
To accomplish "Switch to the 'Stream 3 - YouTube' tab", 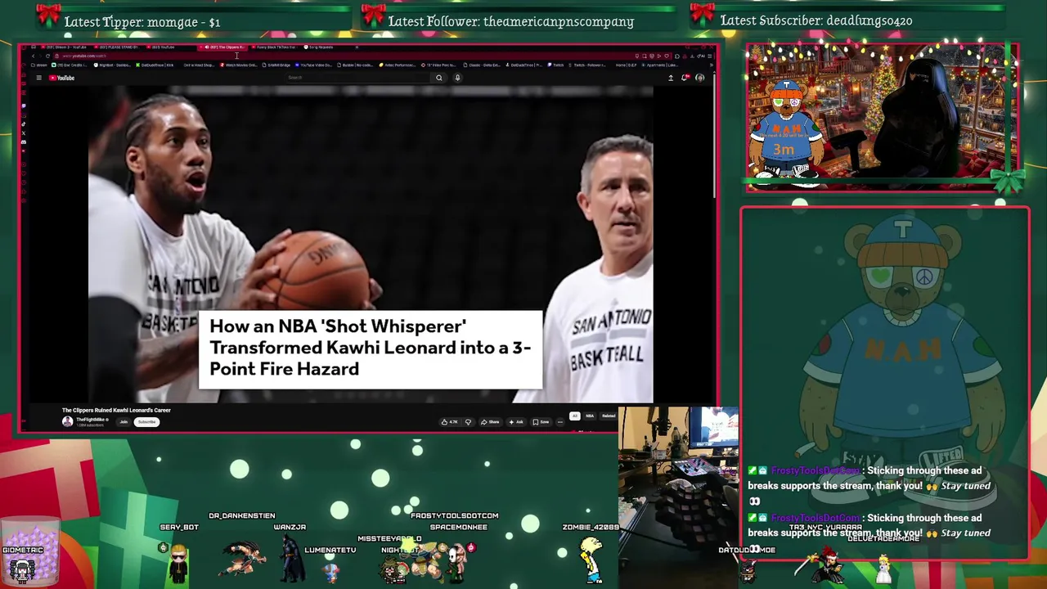I will click(x=67, y=47).
